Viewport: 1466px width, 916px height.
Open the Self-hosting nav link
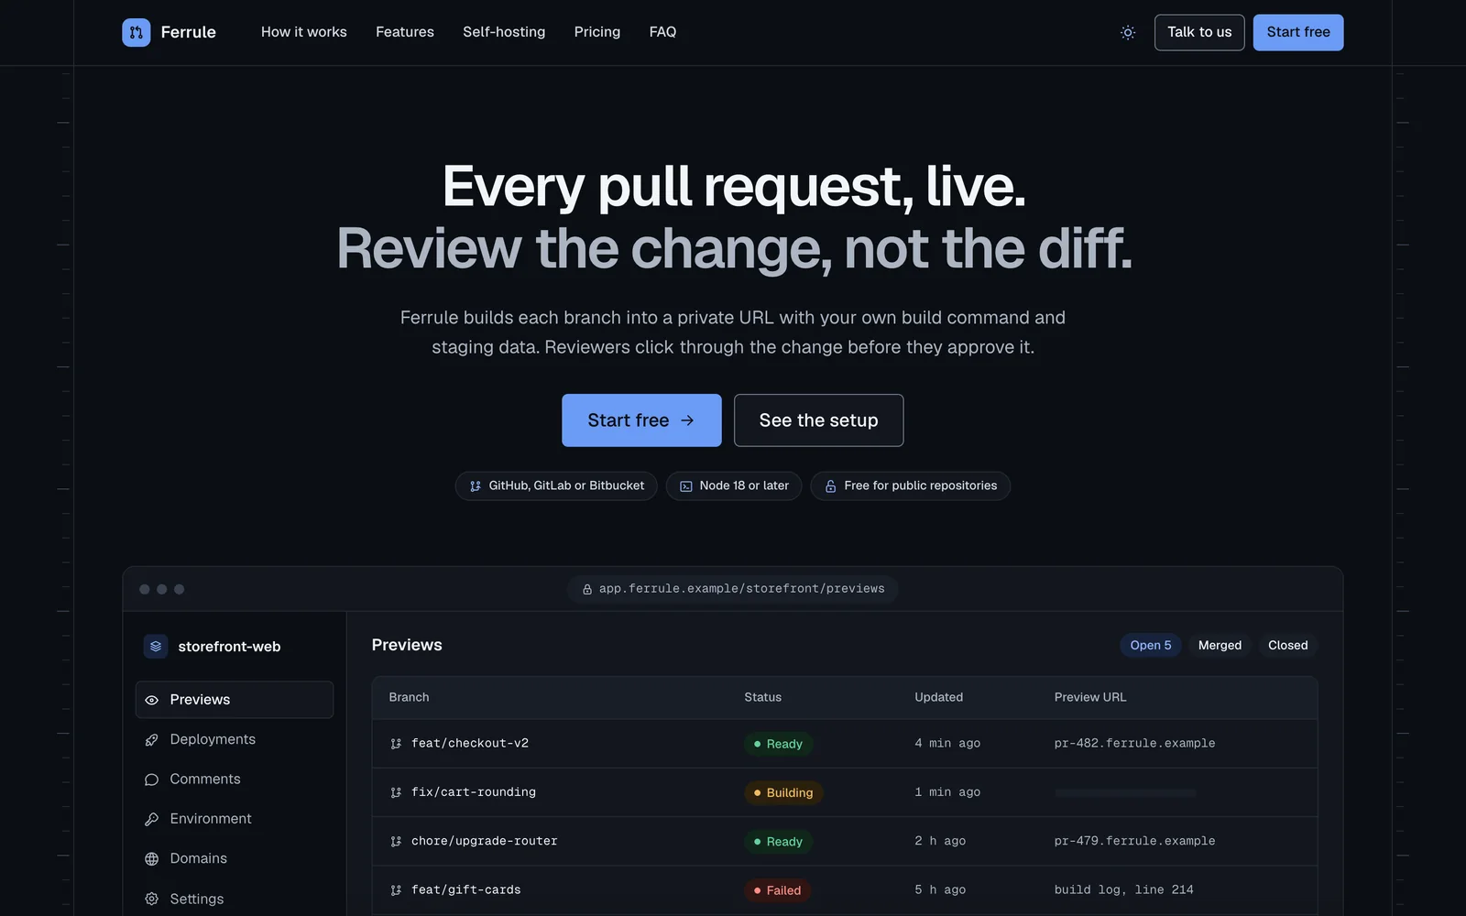pyautogui.click(x=504, y=32)
